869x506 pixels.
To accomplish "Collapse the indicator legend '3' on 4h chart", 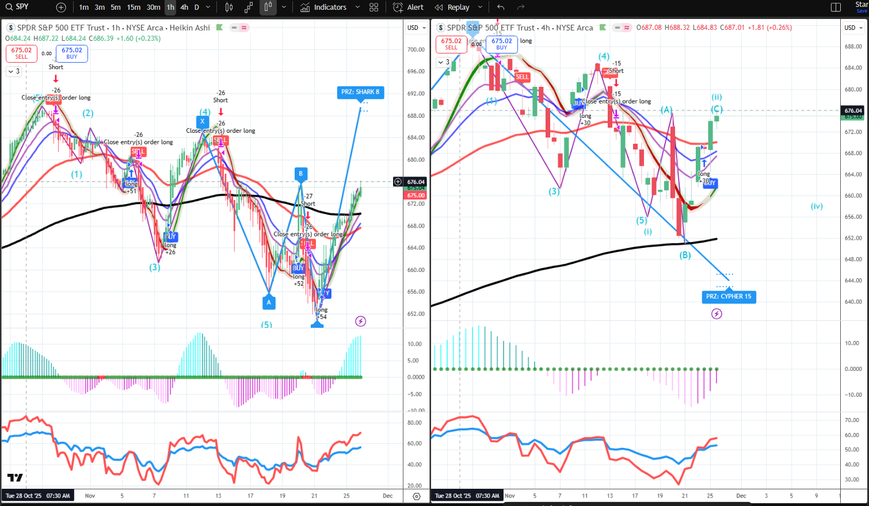I will 444,62.
